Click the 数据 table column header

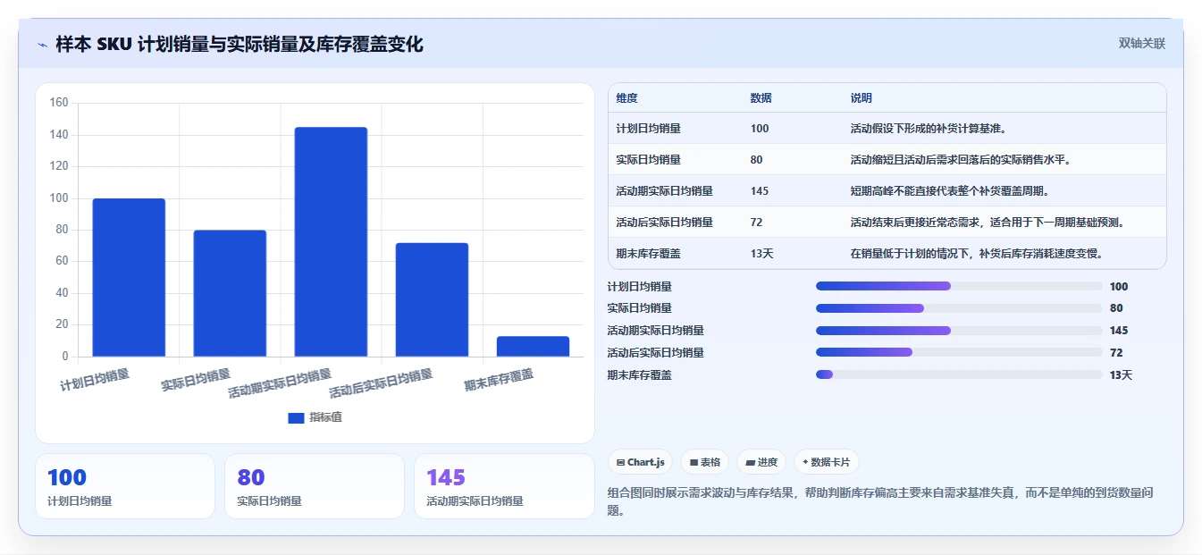tap(761, 98)
